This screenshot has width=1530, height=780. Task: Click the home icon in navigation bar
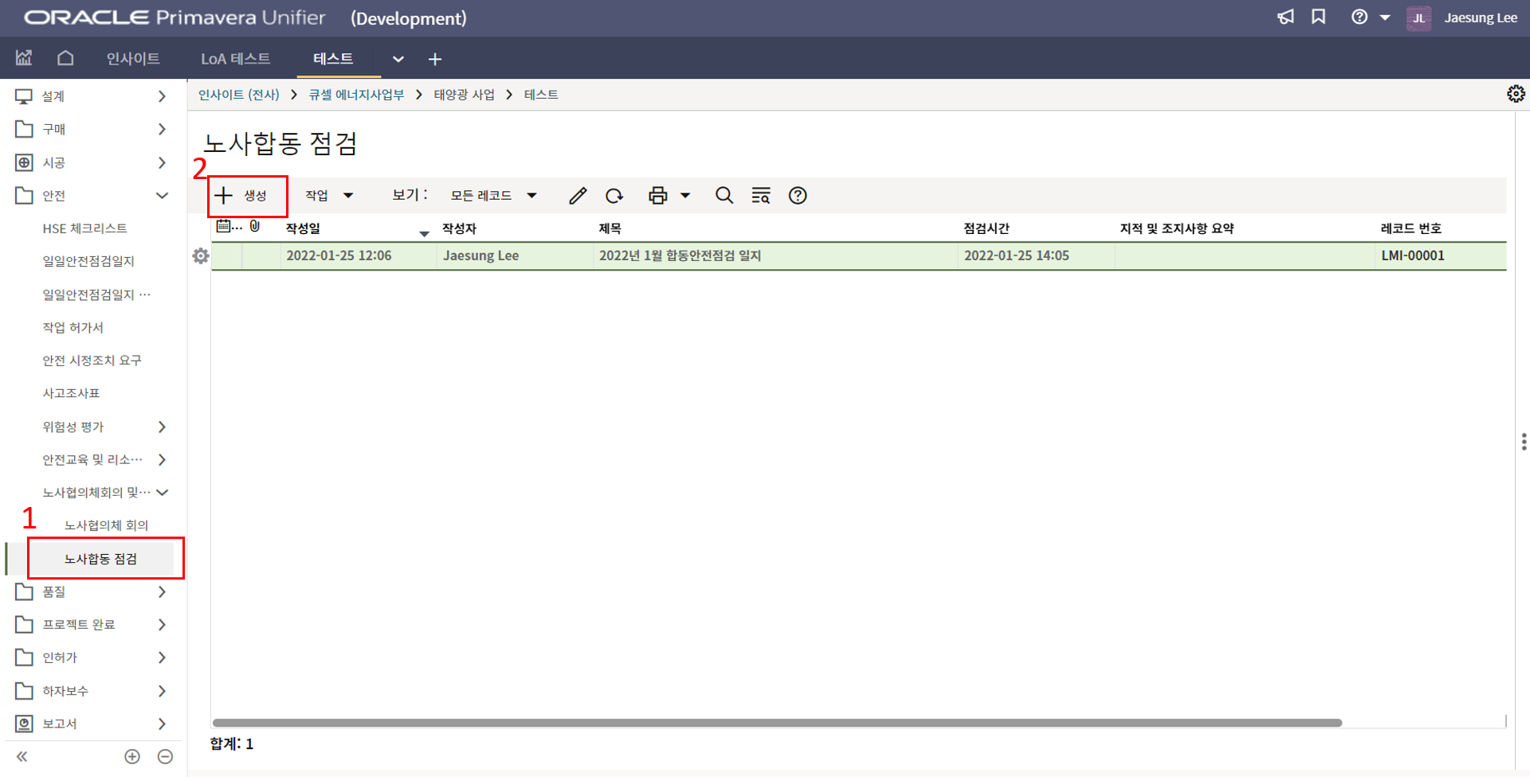point(65,58)
